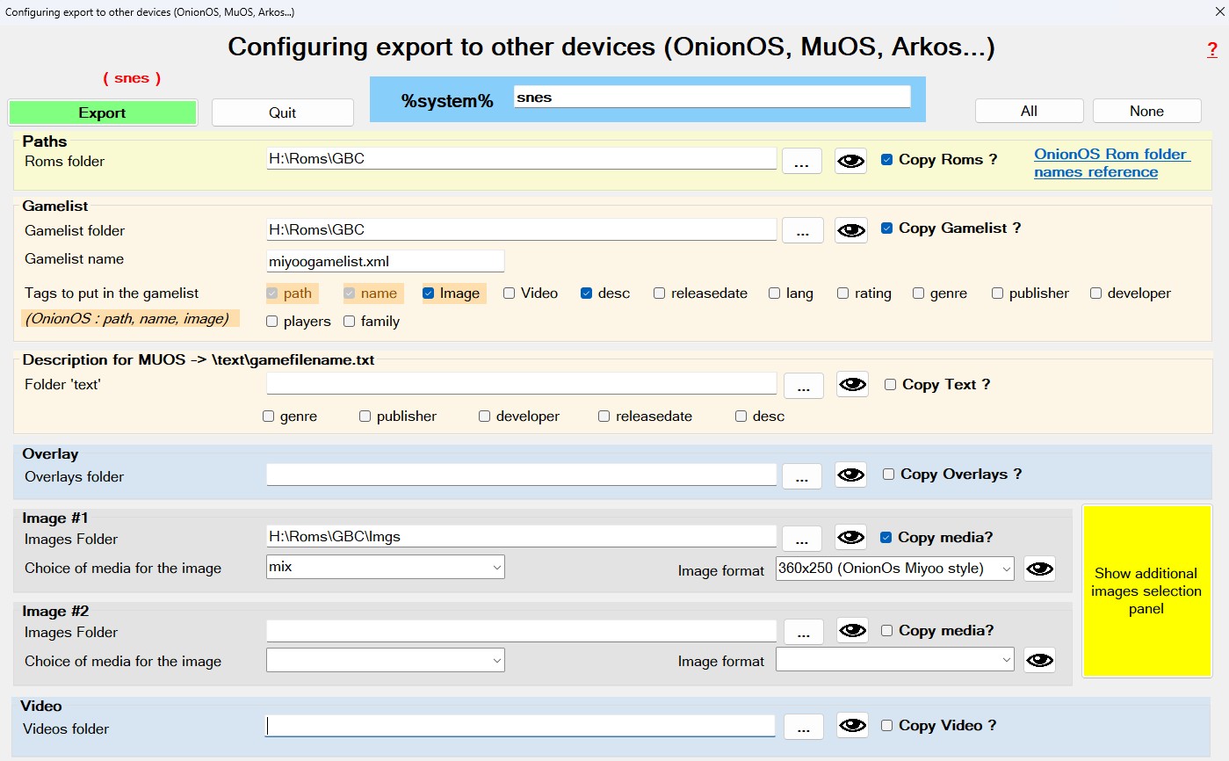Enable the Video tag checkbox
Screen dimensions: 1229x761
tap(510, 294)
